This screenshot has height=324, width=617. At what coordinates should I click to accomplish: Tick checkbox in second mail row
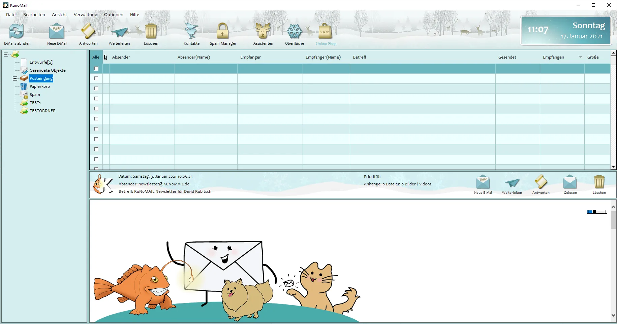96,78
